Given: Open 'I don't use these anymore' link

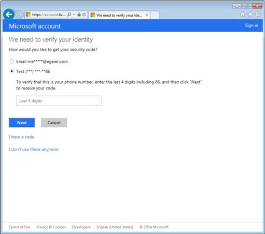Looking at the screenshot, I should (34, 149).
